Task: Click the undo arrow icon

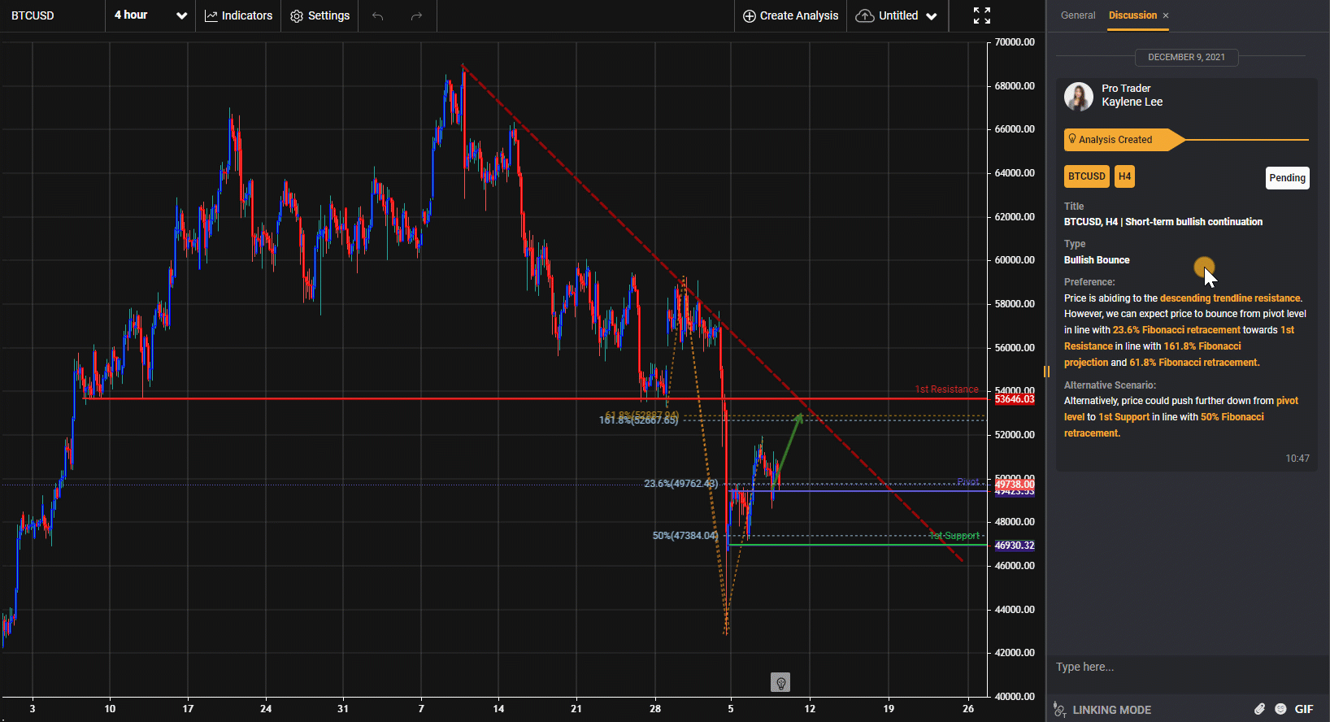Action: [377, 16]
